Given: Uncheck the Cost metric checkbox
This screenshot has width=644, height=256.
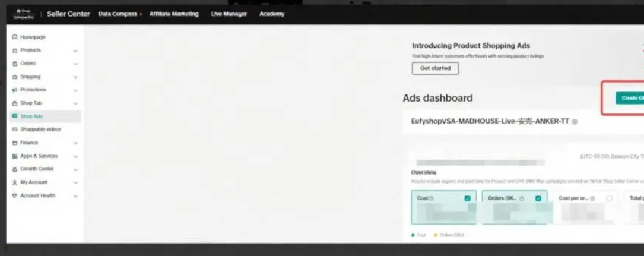Looking at the screenshot, I should click(468, 198).
